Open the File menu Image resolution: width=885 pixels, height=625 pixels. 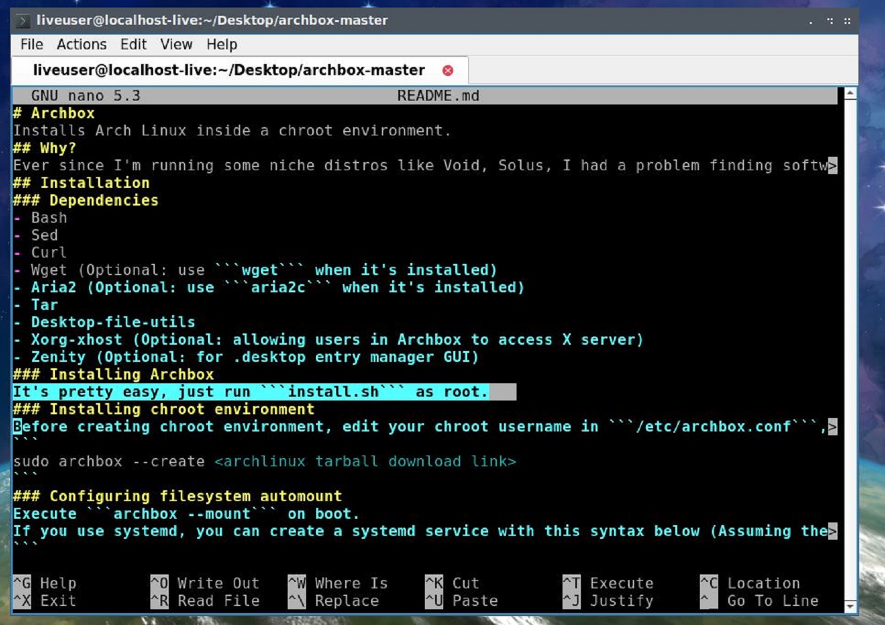32,44
